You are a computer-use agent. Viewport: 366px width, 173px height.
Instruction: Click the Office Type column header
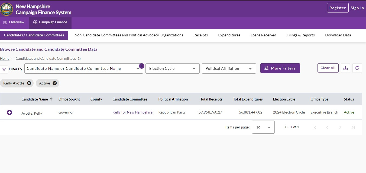click(319, 99)
